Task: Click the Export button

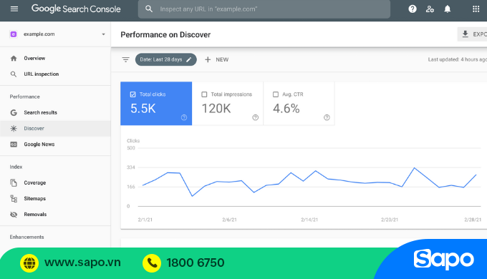Action: tap(472, 34)
